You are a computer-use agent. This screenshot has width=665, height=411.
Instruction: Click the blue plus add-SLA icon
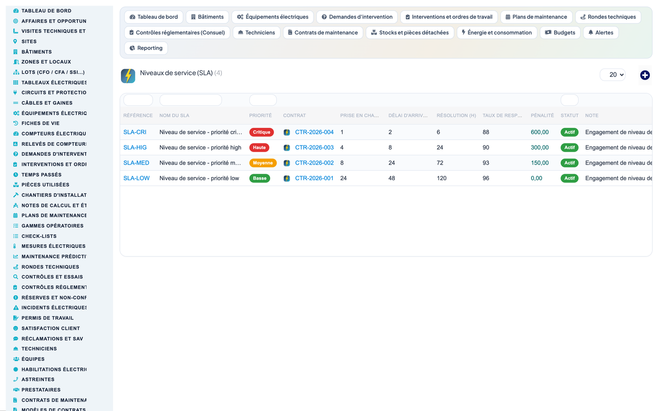pyautogui.click(x=645, y=75)
